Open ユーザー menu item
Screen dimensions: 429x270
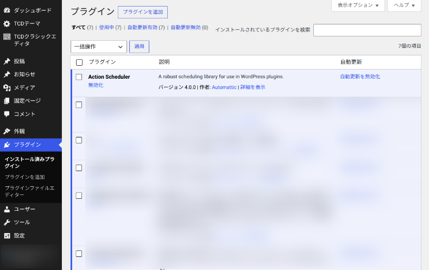pos(31,209)
